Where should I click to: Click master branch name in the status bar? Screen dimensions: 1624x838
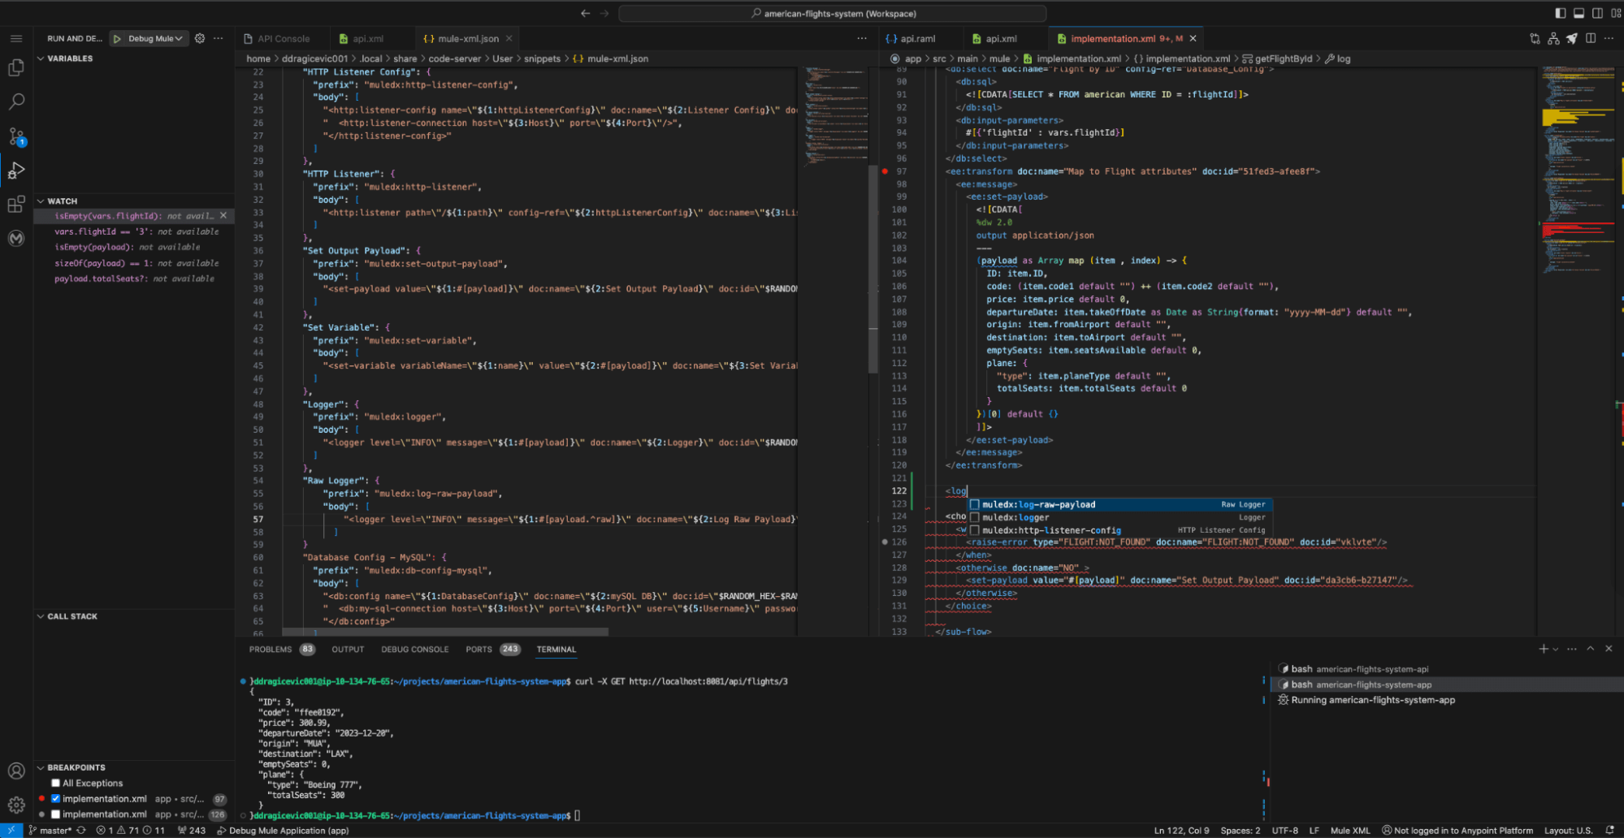point(53,831)
